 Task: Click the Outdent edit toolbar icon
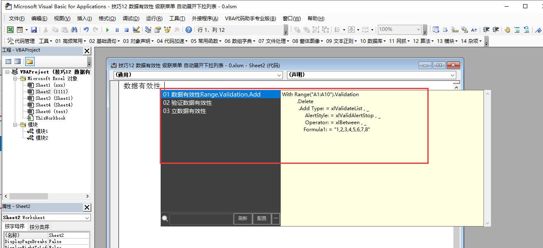coord(496,30)
